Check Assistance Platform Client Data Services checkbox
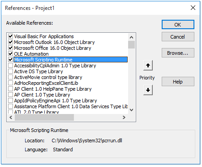The width and height of the screenshot is (202, 167). 10,106
